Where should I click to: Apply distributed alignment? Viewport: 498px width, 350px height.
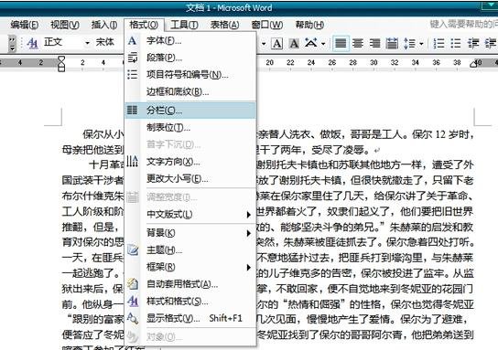[392, 43]
